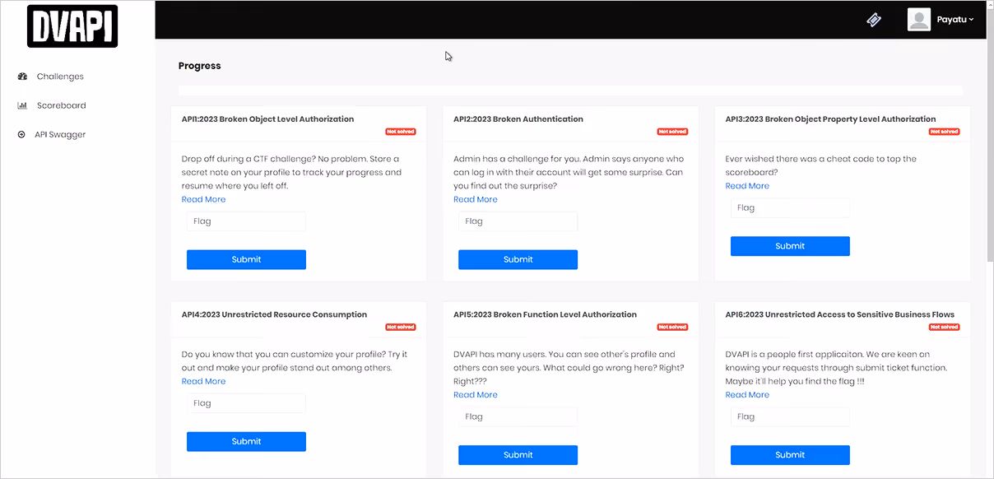This screenshot has height=479, width=994.
Task: Click title 'API4:2023 Unrestricted Resource Consumption'
Action: point(274,314)
